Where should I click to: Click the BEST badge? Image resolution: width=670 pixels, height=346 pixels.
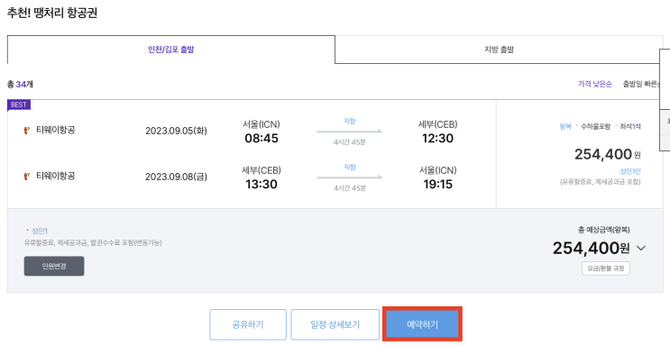click(19, 105)
